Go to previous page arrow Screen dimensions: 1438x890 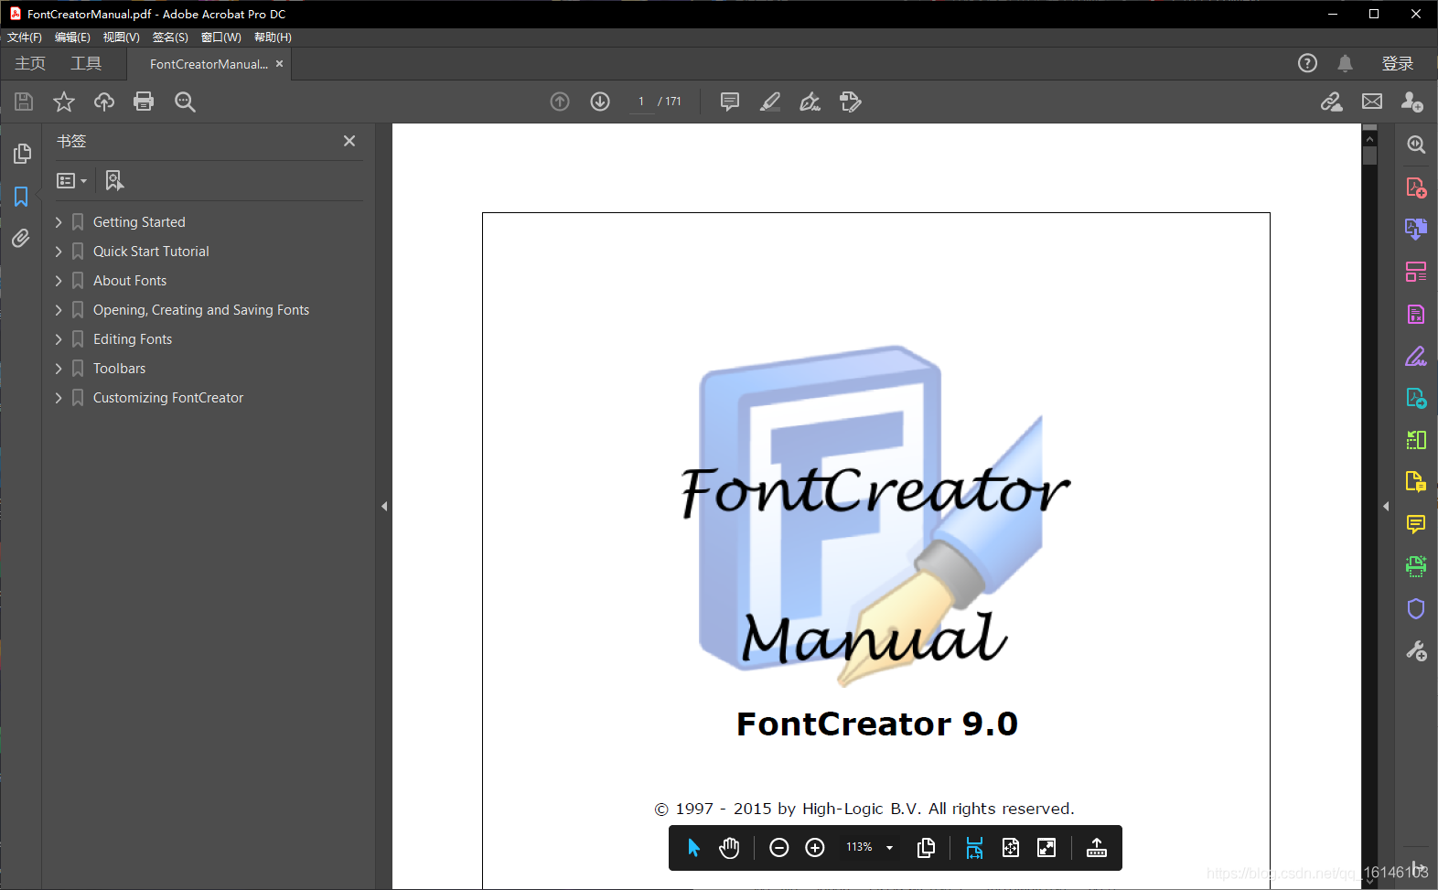[560, 102]
